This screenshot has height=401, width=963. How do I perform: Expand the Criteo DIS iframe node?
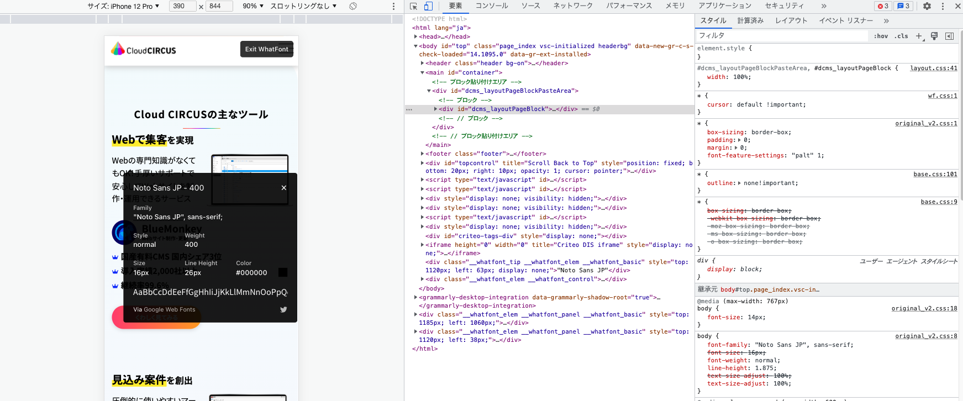(x=422, y=245)
